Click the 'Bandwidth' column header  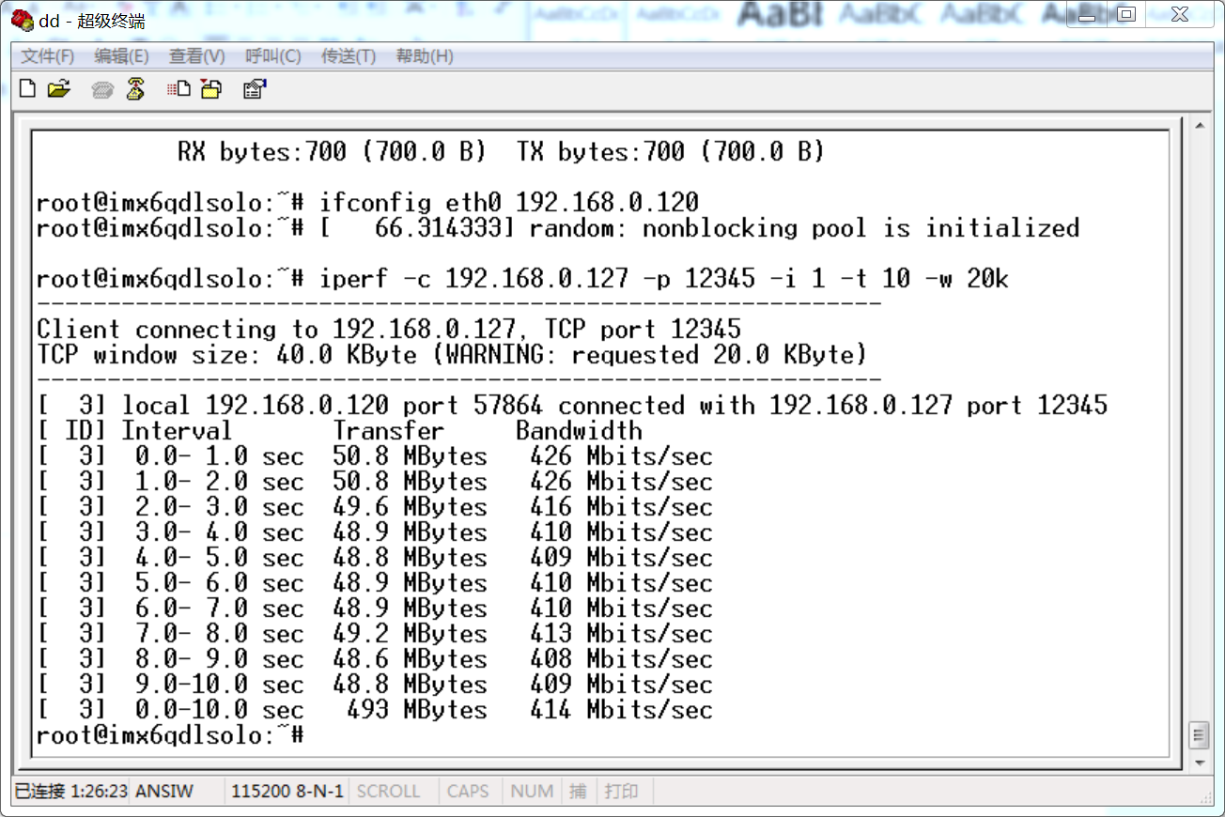tap(579, 431)
